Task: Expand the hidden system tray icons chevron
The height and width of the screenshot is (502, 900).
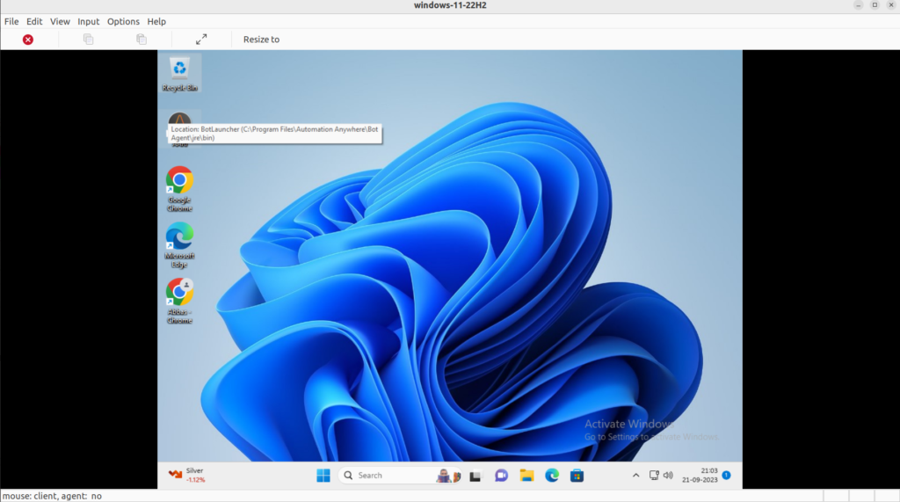Action: (x=635, y=476)
